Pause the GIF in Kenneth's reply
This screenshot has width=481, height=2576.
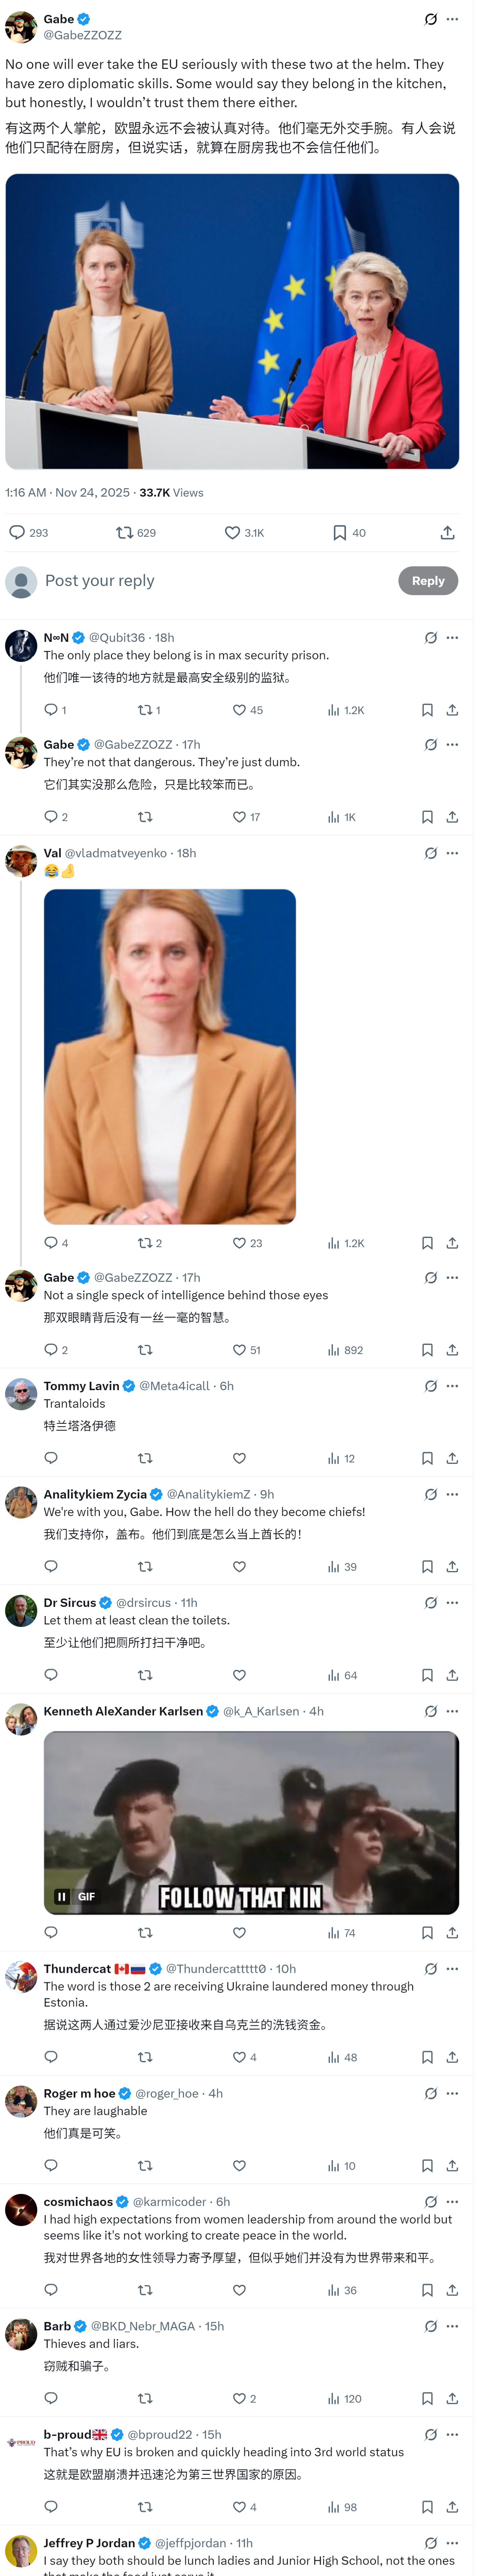(61, 1896)
